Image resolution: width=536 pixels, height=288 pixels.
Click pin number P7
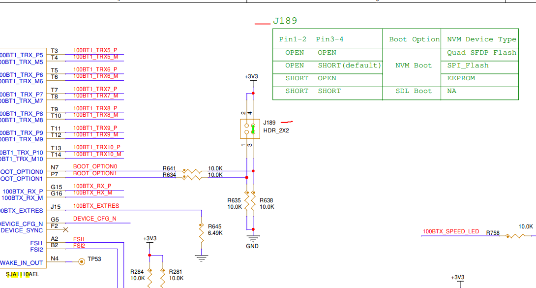click(x=55, y=174)
